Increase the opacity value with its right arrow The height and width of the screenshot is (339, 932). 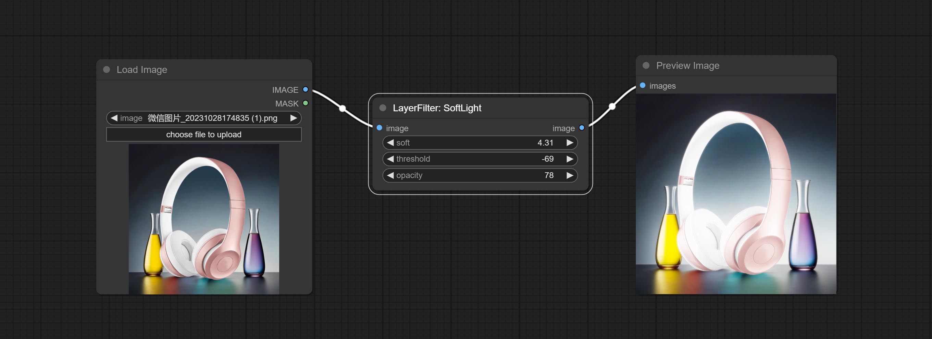point(570,175)
